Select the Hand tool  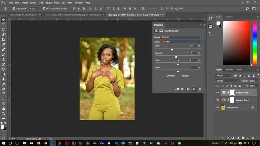click(4, 109)
